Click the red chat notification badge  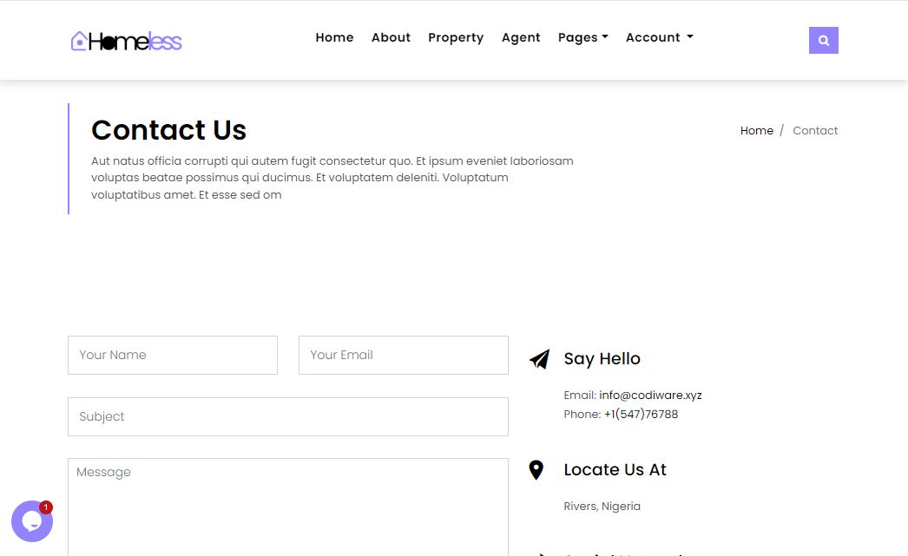(x=46, y=507)
